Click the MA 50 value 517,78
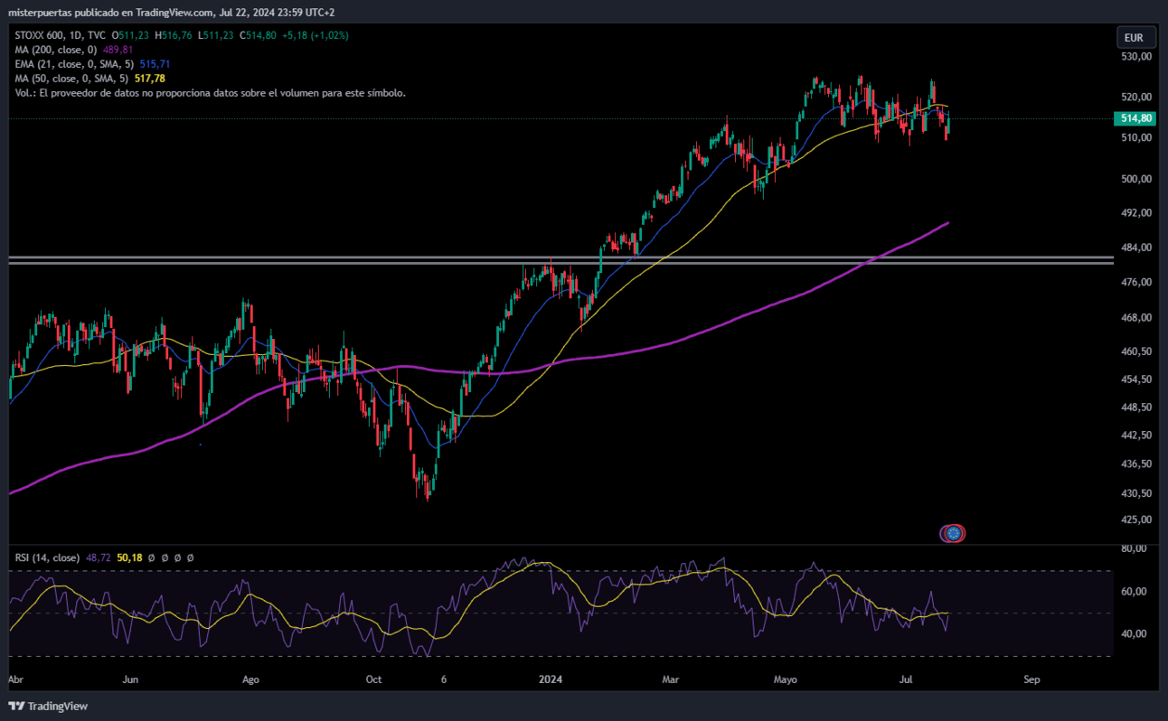Screen dimensions: 1168x721 (x=149, y=79)
